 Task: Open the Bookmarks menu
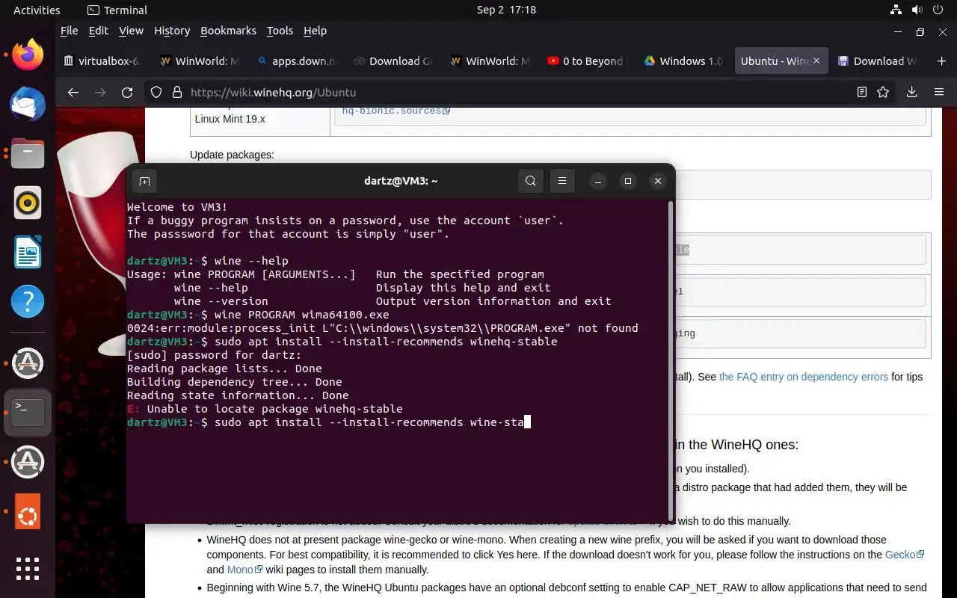pyautogui.click(x=228, y=31)
